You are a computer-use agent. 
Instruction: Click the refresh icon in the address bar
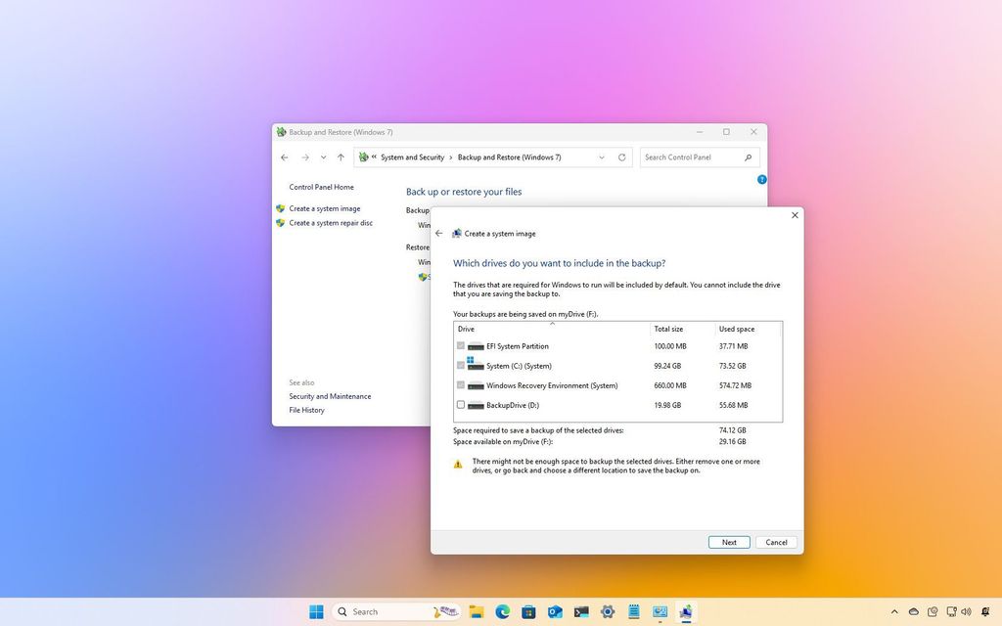point(622,157)
